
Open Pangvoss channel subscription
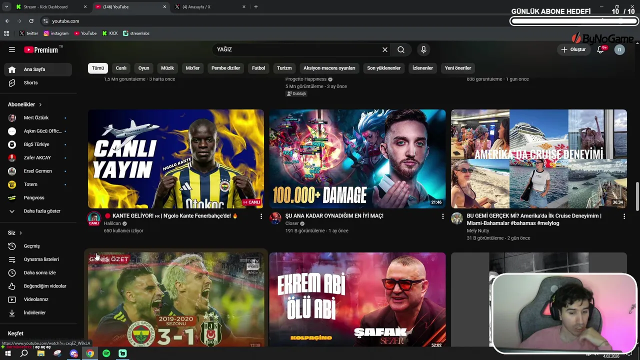coord(38,197)
